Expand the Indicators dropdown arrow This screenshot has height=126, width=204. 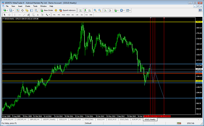click(x=118, y=10)
